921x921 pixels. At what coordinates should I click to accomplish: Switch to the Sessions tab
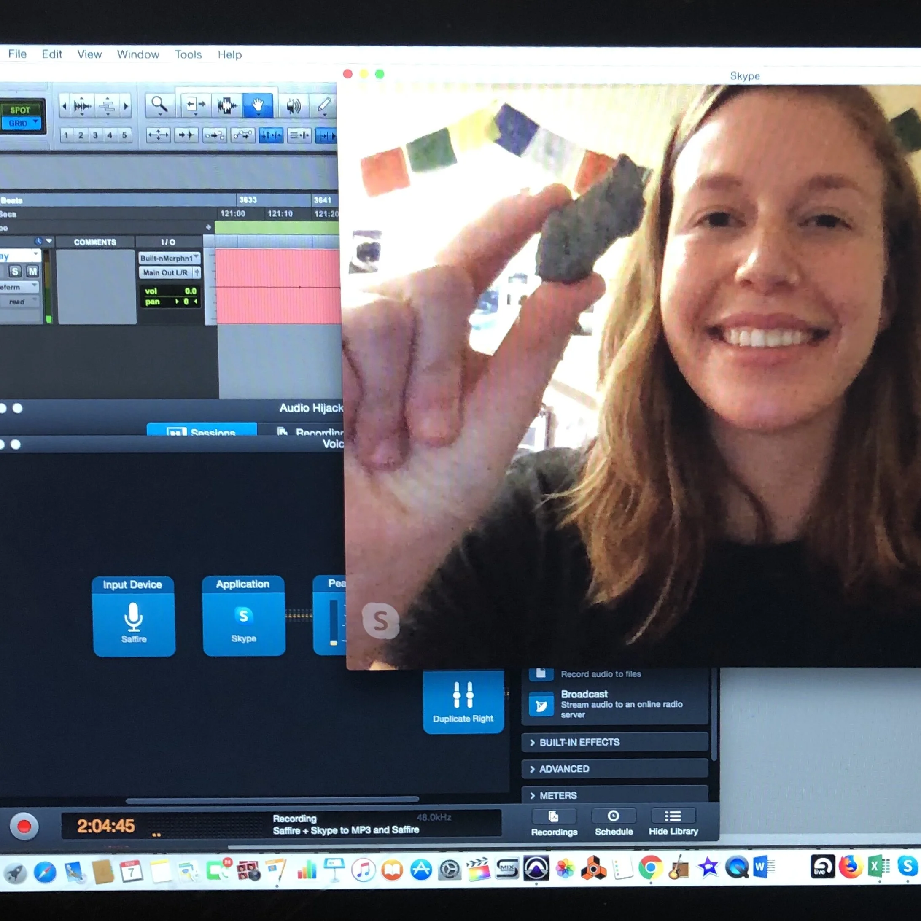[x=202, y=431]
